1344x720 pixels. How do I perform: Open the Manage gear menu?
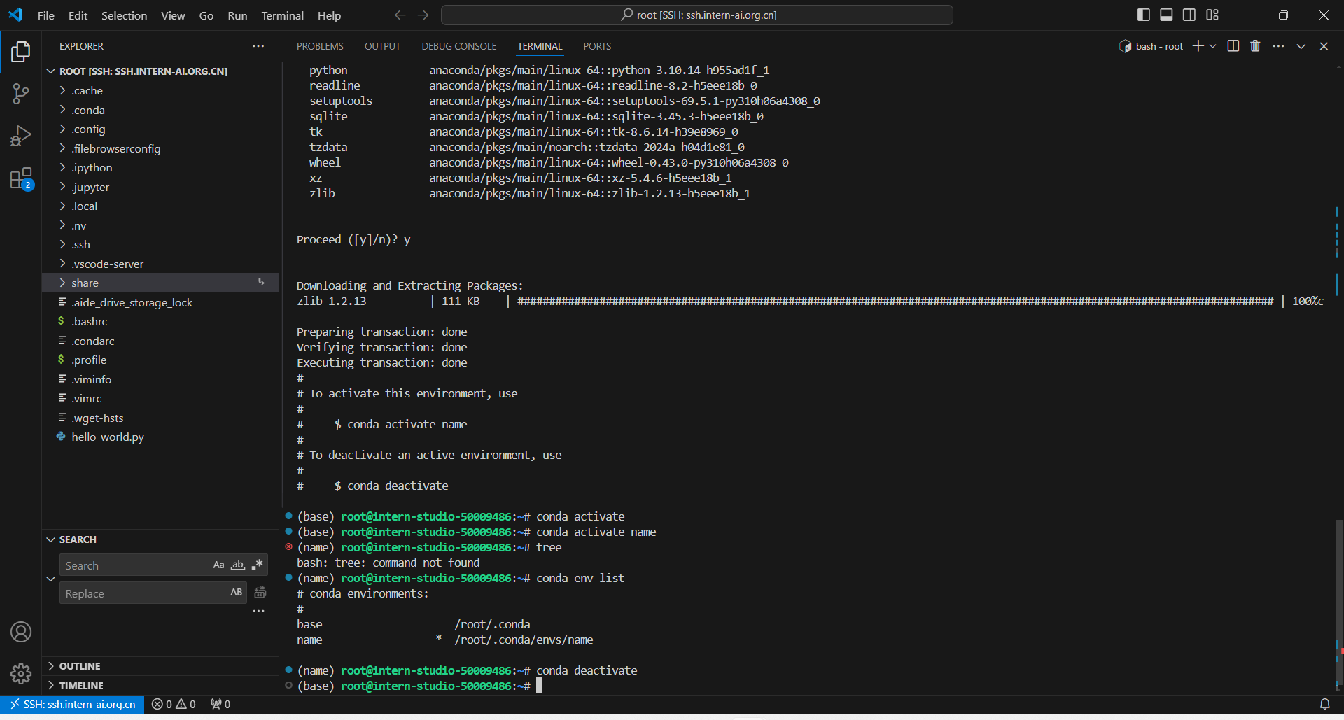(21, 674)
